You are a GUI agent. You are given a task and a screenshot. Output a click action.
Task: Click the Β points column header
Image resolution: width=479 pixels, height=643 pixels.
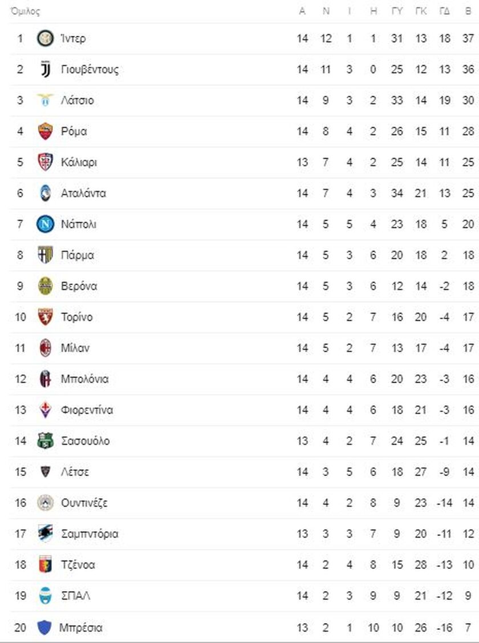tap(468, 11)
